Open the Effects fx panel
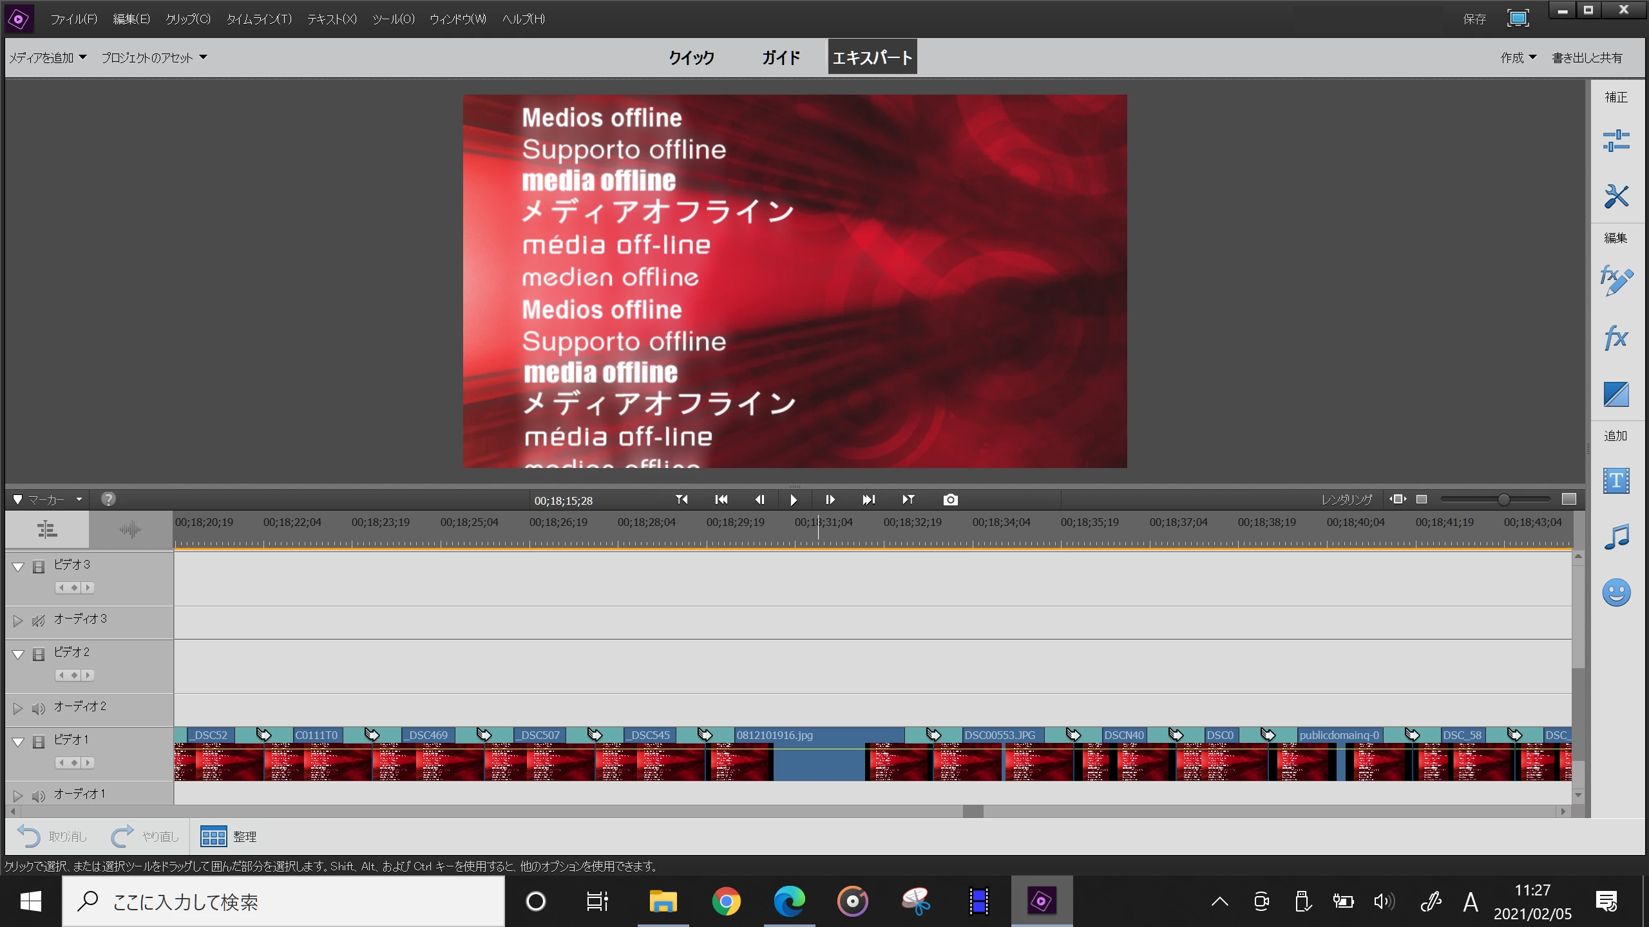 (1616, 338)
